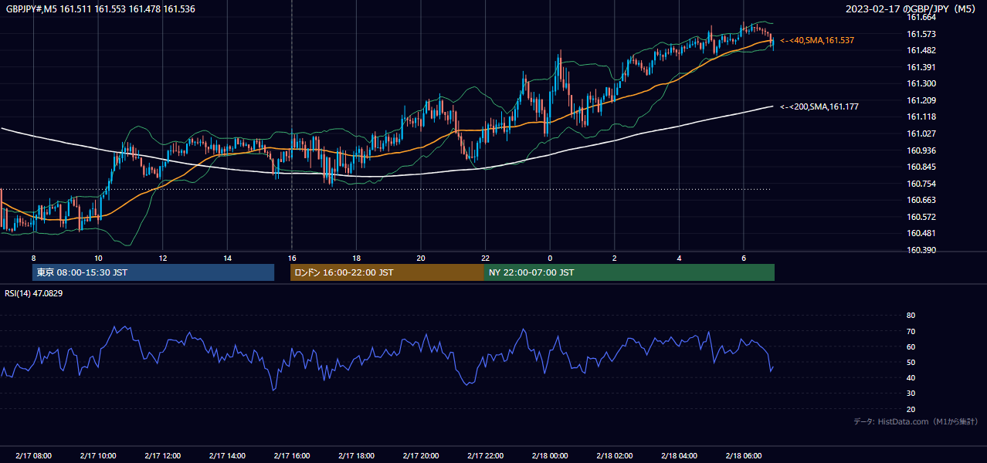The width and height of the screenshot is (987, 463).
Task: Click price scale value 160.390
Action: coord(921,250)
